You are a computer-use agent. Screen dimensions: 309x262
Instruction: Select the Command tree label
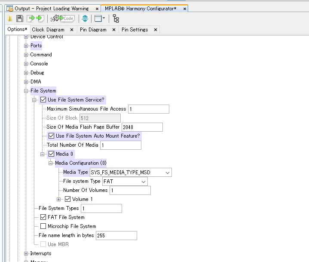coord(41,55)
